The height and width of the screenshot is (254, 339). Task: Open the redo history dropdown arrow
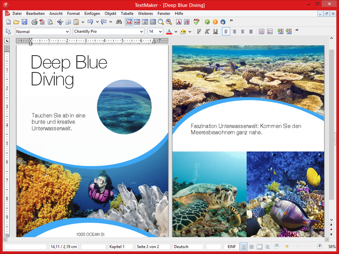click(x=111, y=22)
